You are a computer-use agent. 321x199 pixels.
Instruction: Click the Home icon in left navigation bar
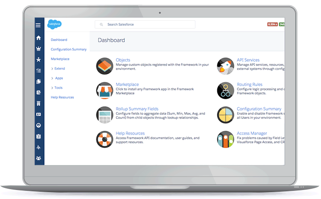[x=39, y=38]
